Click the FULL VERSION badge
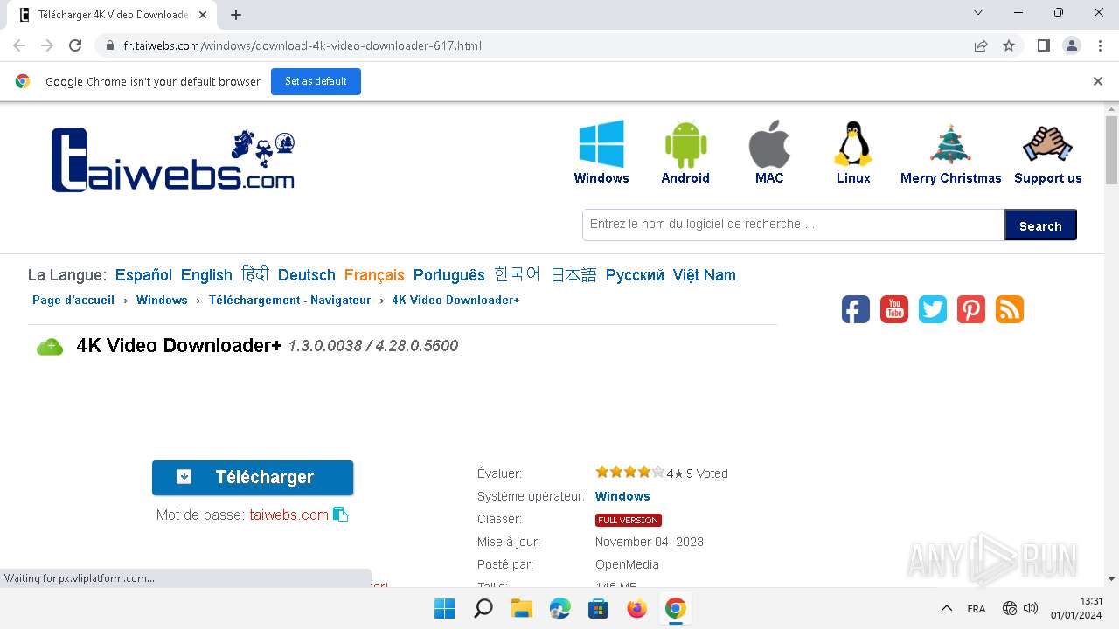 click(x=629, y=520)
